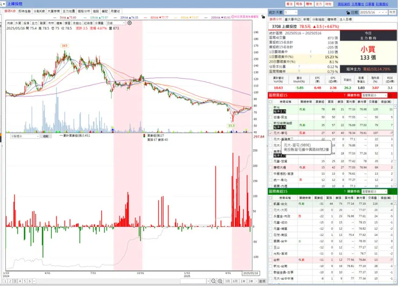The image size is (398, 286).
Task: Click the zoom out magnifier icon
Action: point(214,281)
